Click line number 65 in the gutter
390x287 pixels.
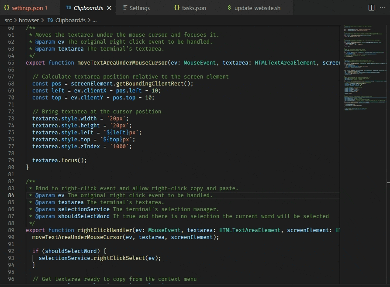point(11,63)
